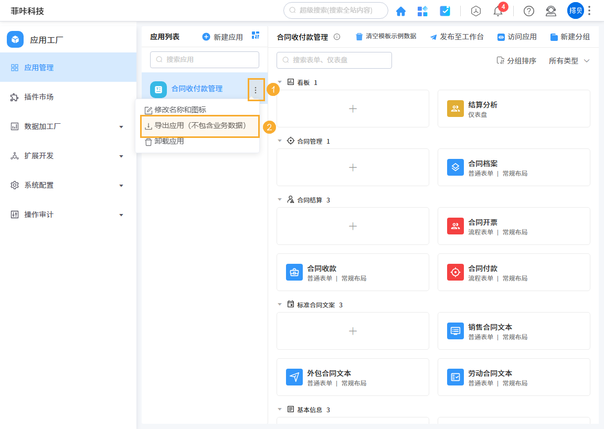Open the 所有类型 filter dropdown
This screenshot has height=429, width=604.
point(569,61)
